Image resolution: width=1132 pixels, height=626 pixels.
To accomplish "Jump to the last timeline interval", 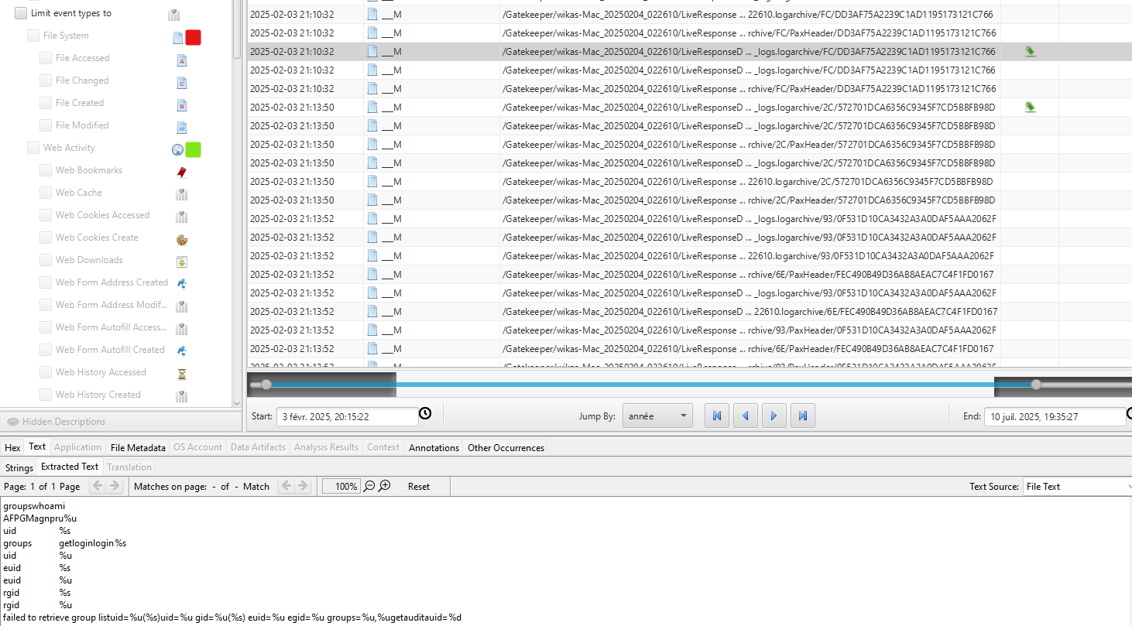I will pos(803,416).
